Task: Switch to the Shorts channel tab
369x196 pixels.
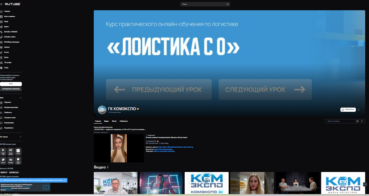Action: point(114,121)
